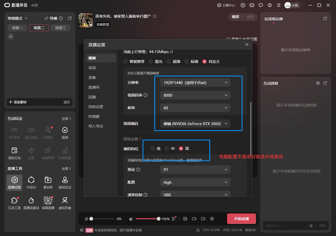Select the 蓝光 quality option
Viewport: 336px width, 236px height.
[155, 62]
